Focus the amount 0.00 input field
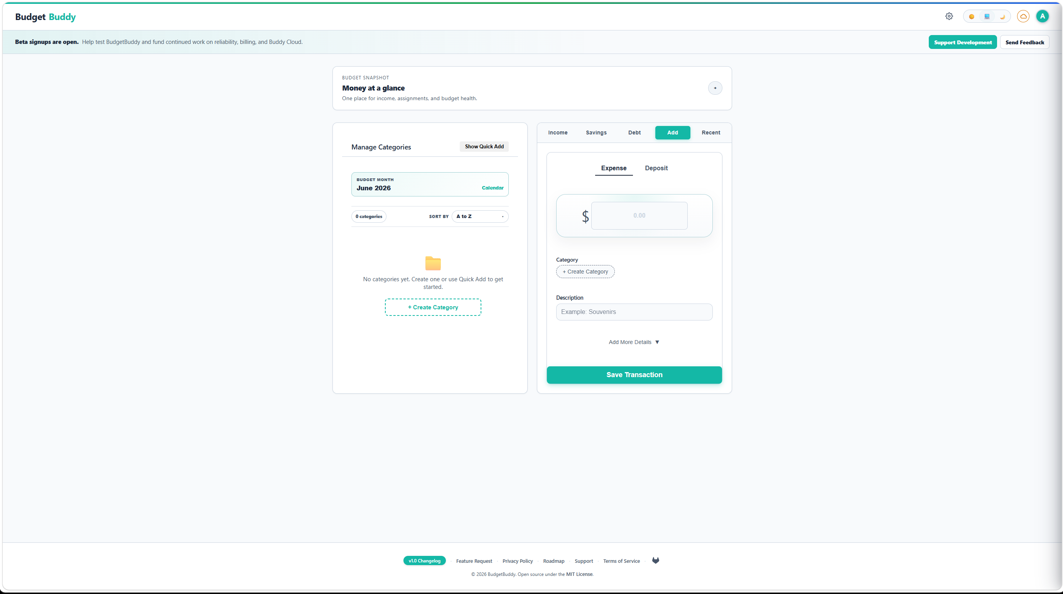The height and width of the screenshot is (594, 1063). (x=639, y=216)
